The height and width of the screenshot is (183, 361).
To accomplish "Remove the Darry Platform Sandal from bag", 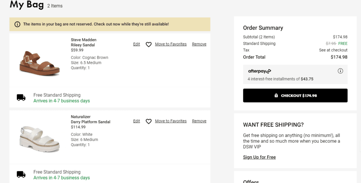I will [199, 121].
